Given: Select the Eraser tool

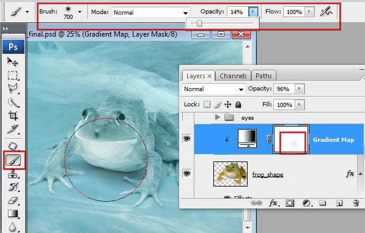Looking at the screenshot, I should [13, 201].
